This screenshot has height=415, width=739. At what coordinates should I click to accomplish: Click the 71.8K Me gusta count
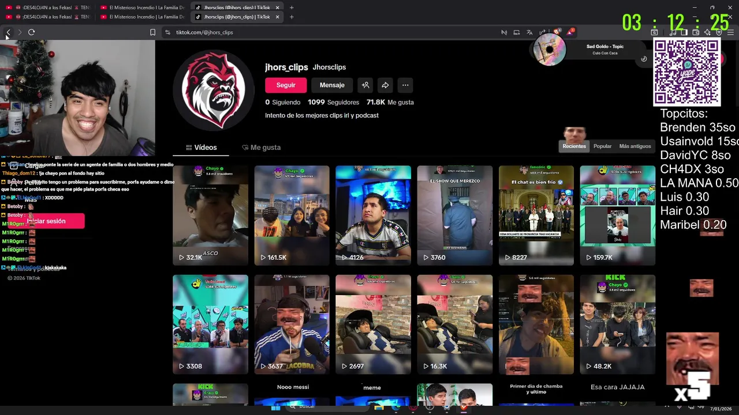[x=390, y=102]
